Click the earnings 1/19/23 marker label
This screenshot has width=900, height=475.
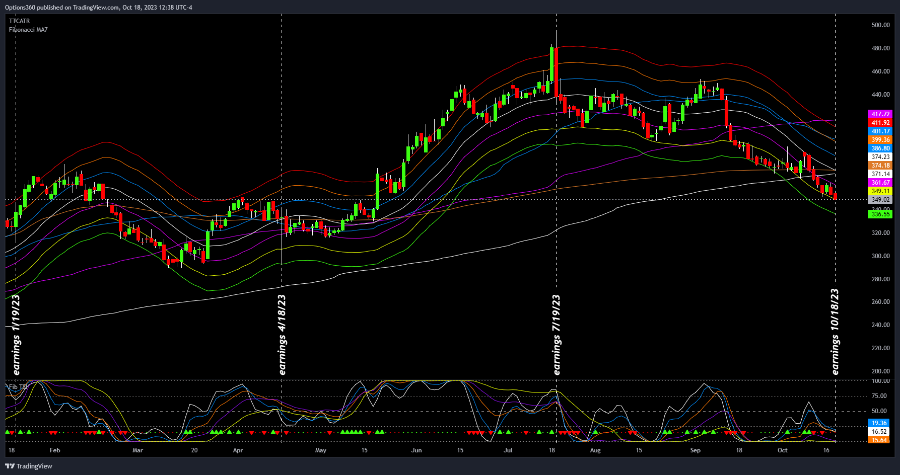click(16, 335)
